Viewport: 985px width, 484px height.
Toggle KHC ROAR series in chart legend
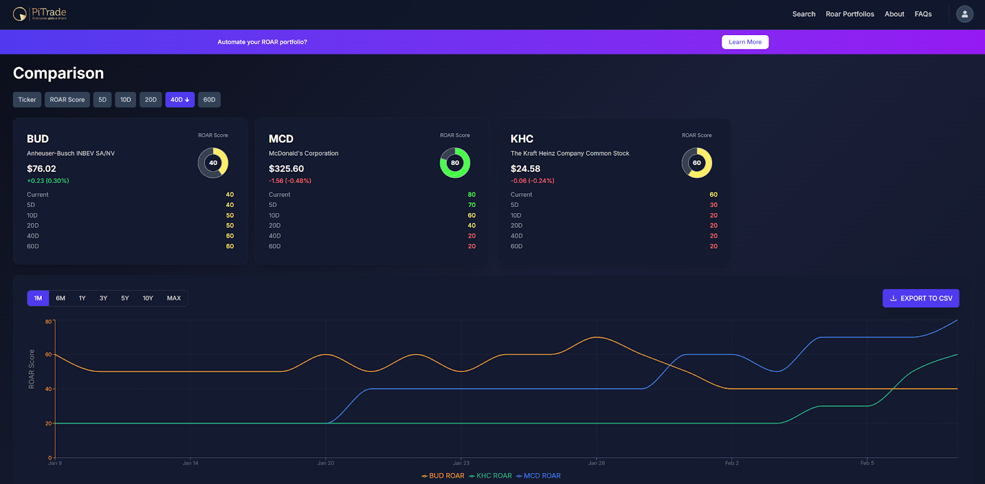(490, 476)
